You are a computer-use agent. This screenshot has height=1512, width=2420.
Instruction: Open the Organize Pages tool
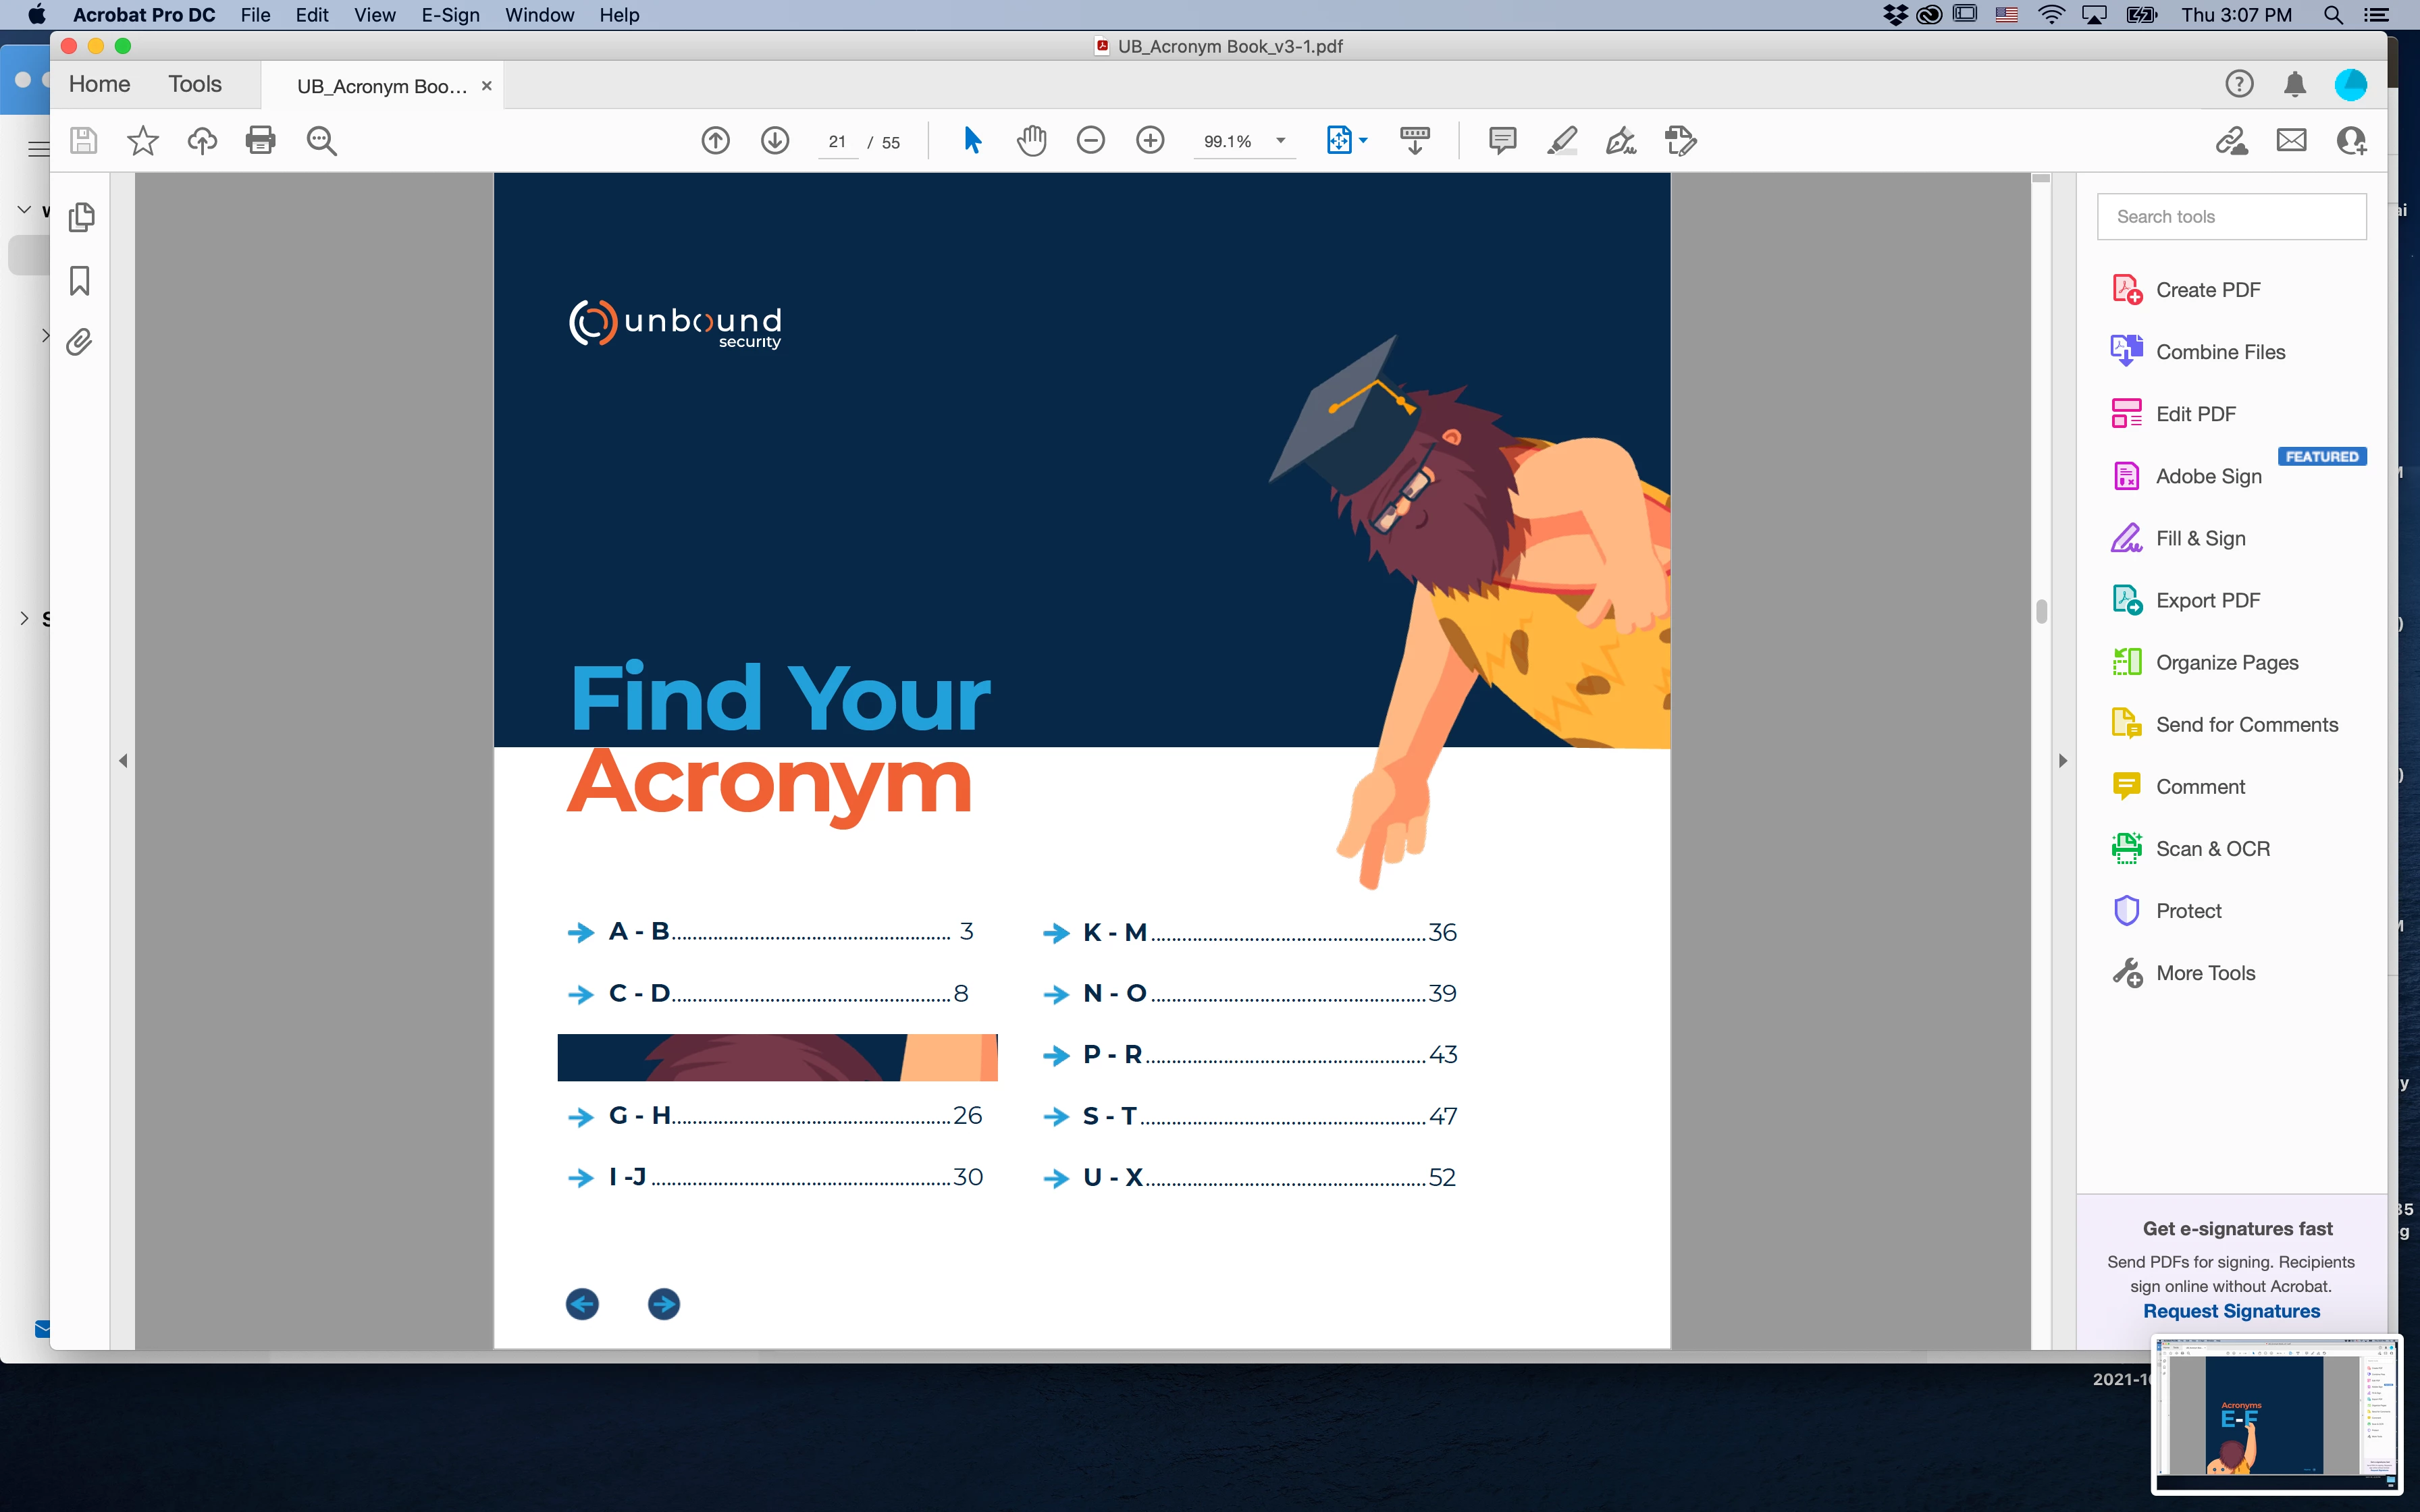pos(2226,663)
